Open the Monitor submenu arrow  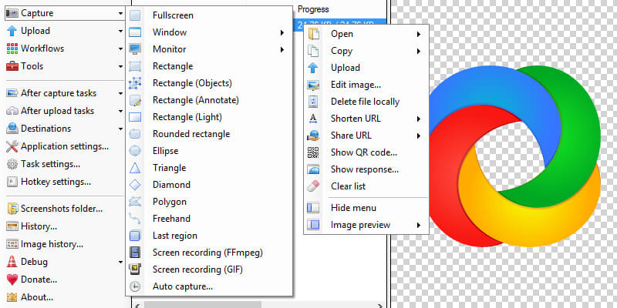pos(282,49)
